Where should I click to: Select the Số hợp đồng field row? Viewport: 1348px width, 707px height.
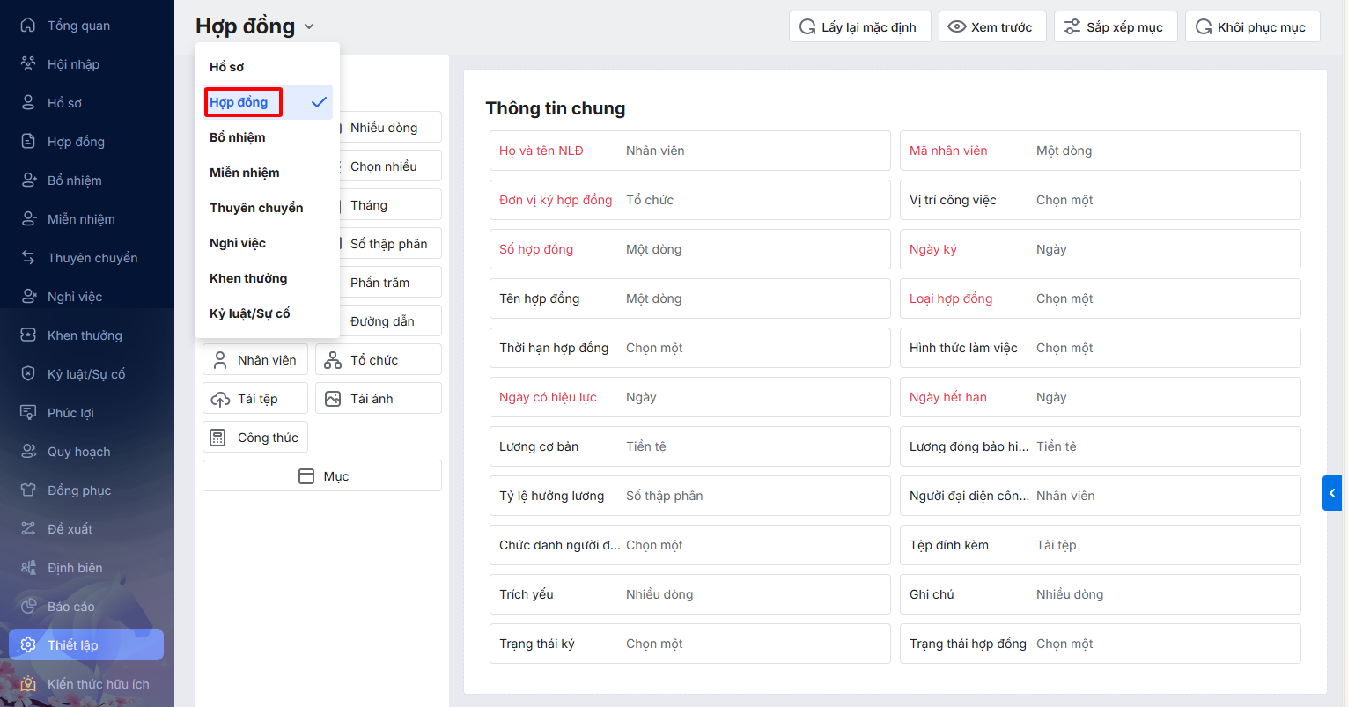pyautogui.click(x=689, y=249)
